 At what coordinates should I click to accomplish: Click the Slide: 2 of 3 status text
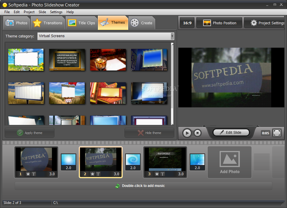12,203
